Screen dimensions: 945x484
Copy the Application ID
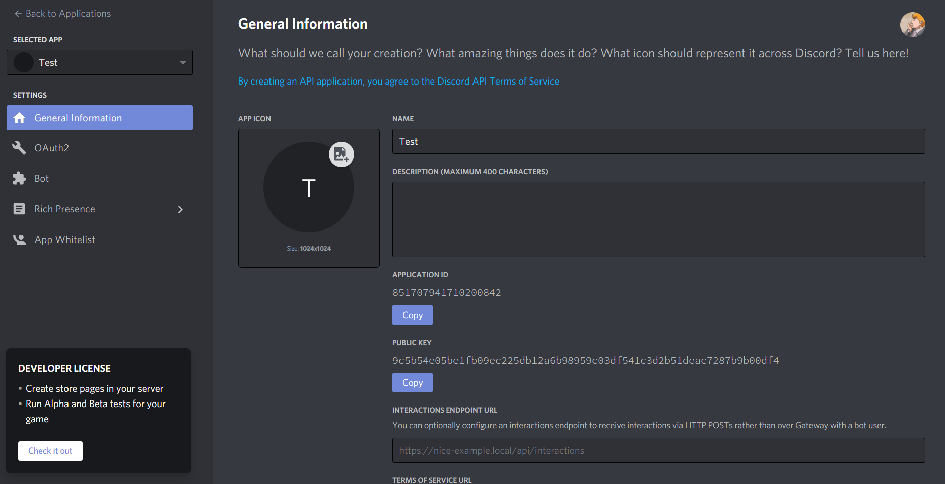tap(413, 315)
